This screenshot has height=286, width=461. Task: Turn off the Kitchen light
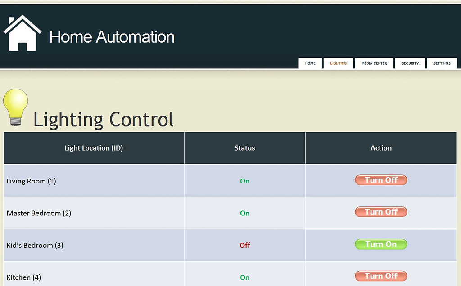(x=381, y=276)
